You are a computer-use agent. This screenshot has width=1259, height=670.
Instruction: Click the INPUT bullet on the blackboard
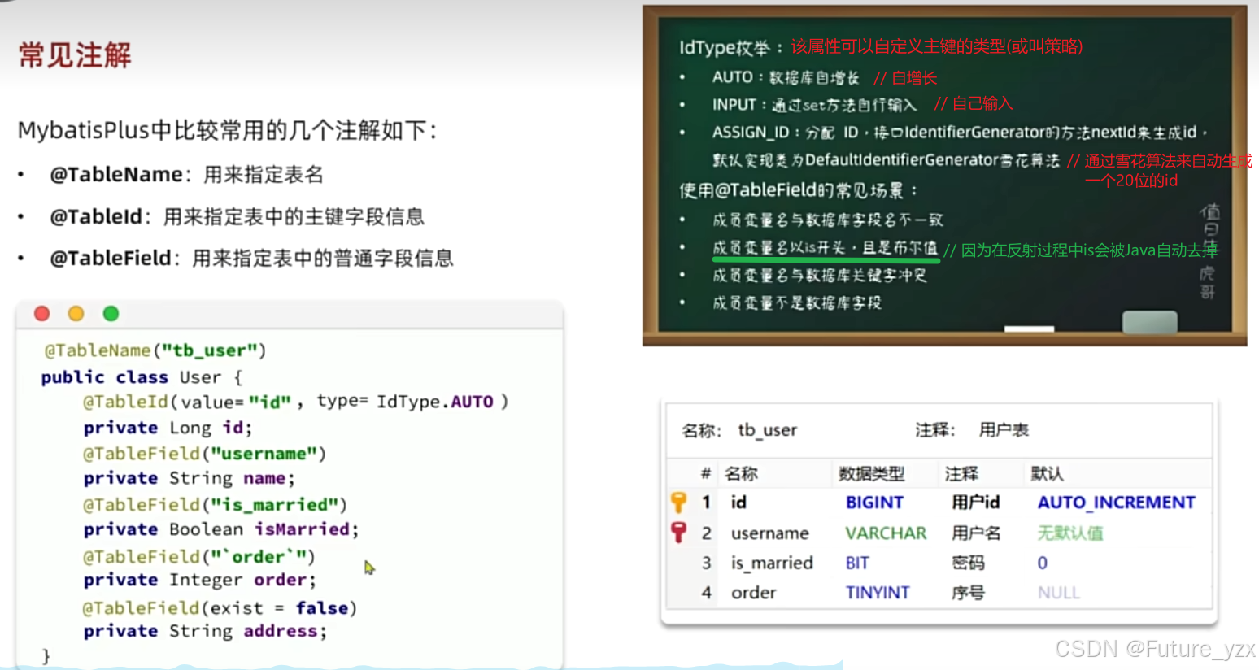coord(814,105)
